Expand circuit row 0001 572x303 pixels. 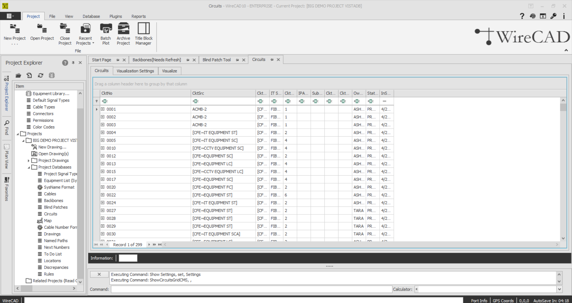(x=102, y=109)
